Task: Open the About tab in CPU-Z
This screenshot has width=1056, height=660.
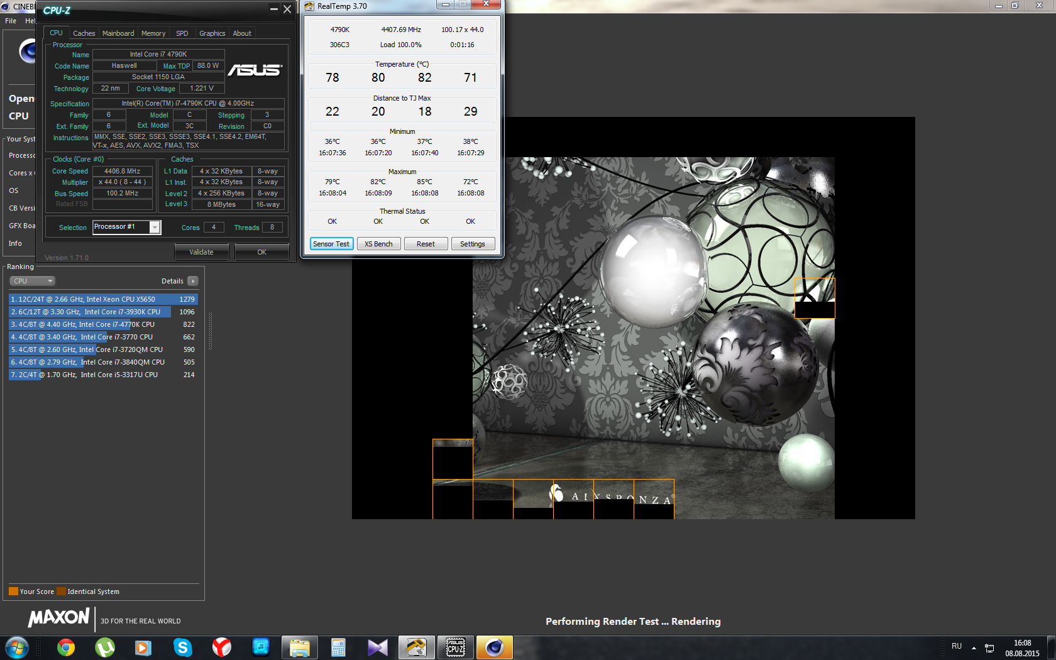Action: [242, 33]
